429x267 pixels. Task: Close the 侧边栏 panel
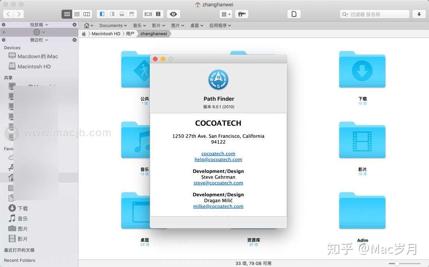74,40
